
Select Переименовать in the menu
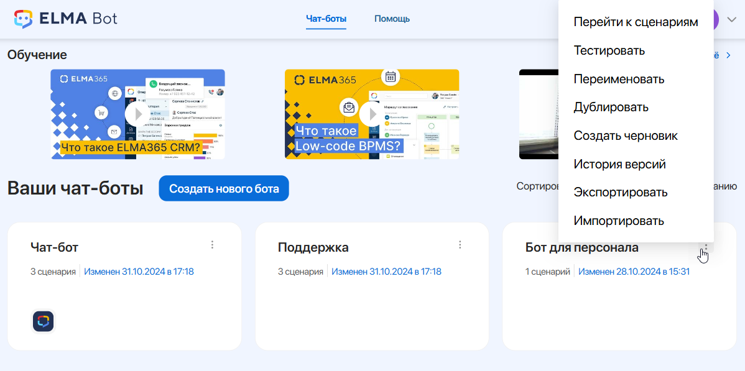[619, 80]
